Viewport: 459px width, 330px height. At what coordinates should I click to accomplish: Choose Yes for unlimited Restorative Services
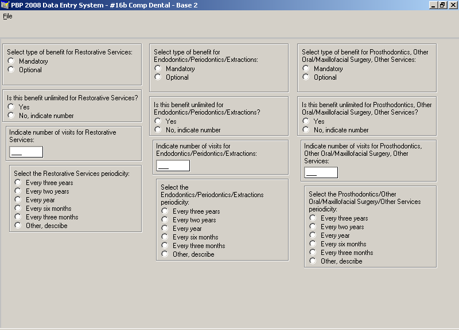click(x=11, y=107)
